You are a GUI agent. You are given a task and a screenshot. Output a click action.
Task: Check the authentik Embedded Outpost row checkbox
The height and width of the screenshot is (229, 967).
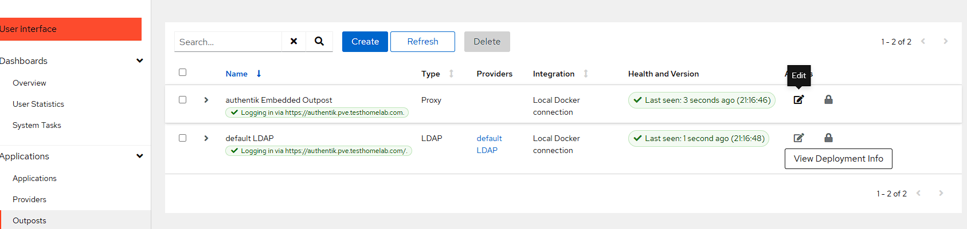[182, 100]
